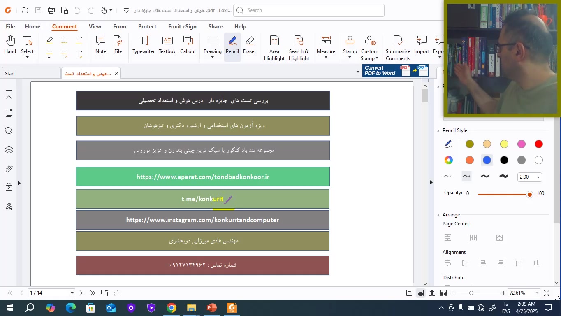The height and width of the screenshot is (316, 561).
Task: Click the Search input field
Action: [x=309, y=10]
